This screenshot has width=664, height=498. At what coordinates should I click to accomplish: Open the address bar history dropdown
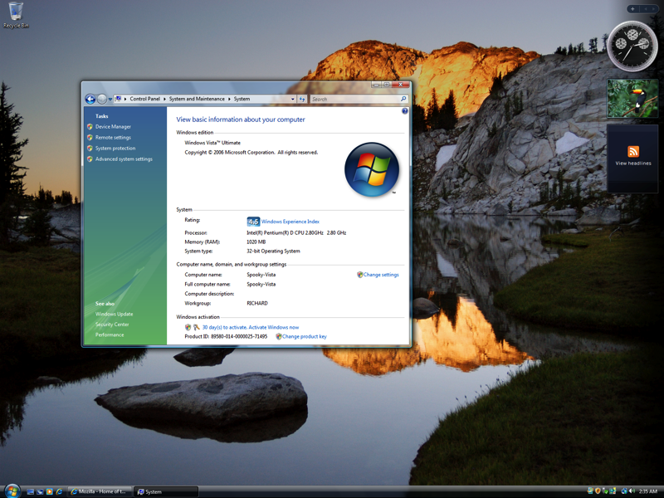click(293, 99)
